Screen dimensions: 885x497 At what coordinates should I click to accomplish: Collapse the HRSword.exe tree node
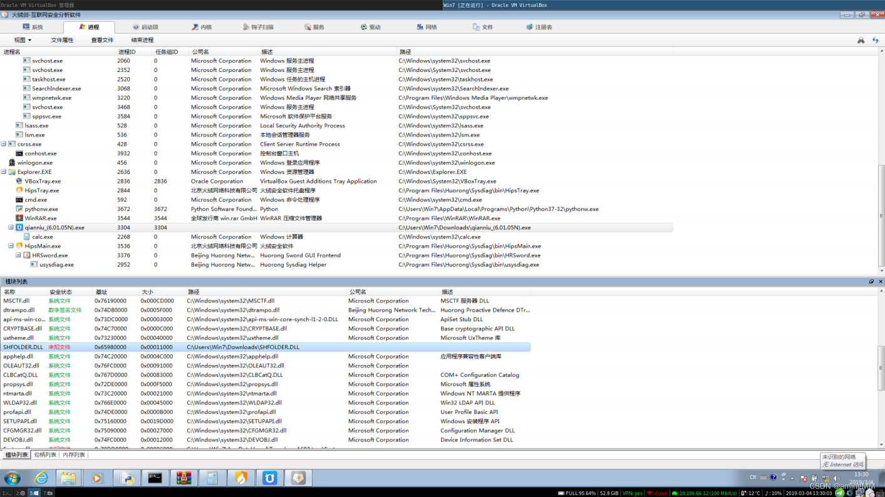pyautogui.click(x=18, y=255)
